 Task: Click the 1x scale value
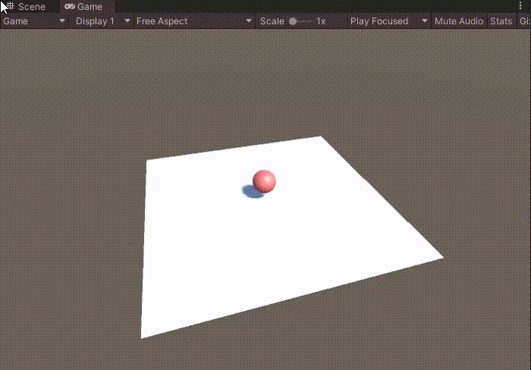coord(321,21)
